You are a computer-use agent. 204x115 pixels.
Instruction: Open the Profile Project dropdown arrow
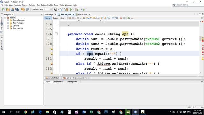point(86,9)
